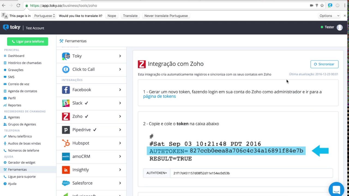Click the camera icon in address bar

point(311,5)
